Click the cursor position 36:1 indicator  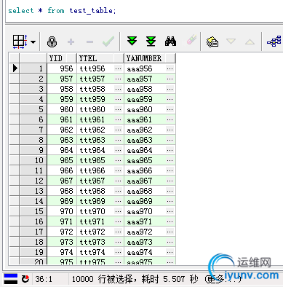(x=44, y=279)
